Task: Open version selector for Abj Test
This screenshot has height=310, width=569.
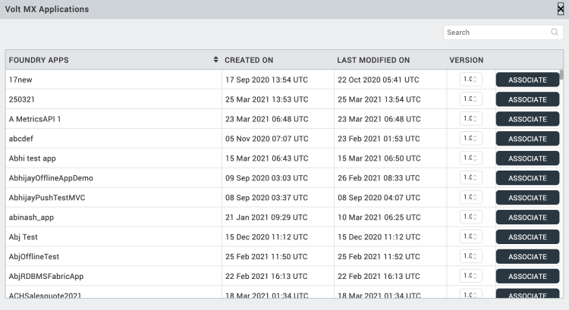Action: [470, 236]
